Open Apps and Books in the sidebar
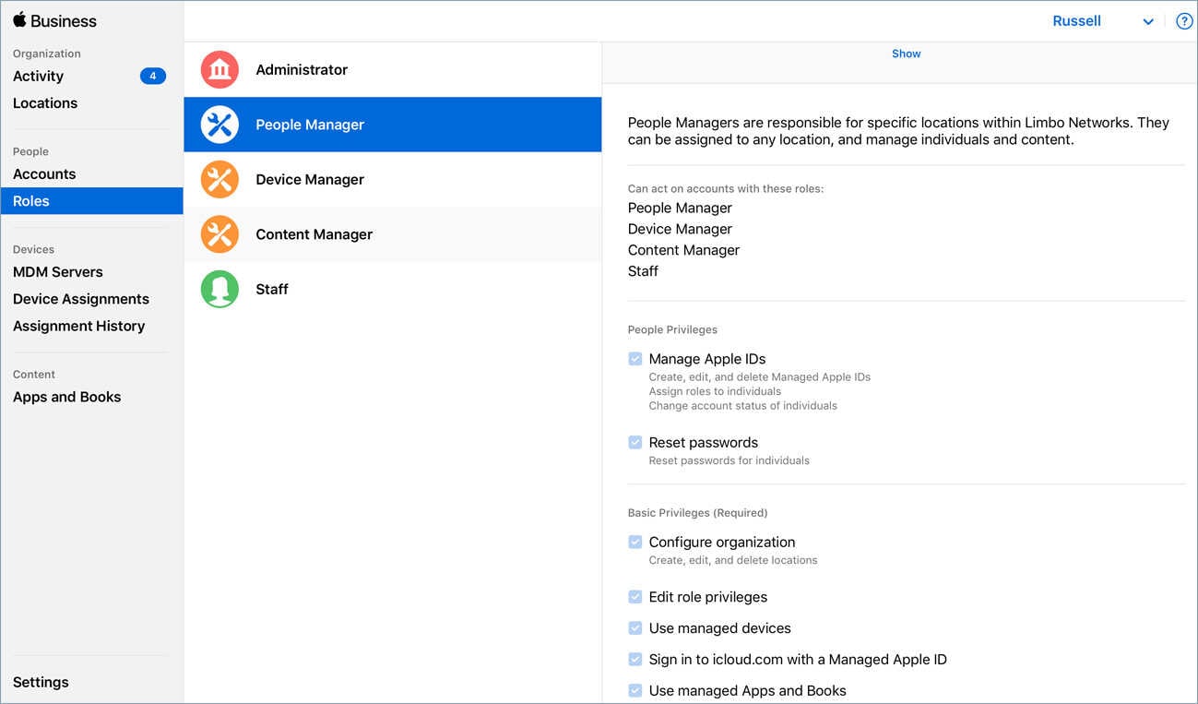Image resolution: width=1198 pixels, height=704 pixels. 67,397
